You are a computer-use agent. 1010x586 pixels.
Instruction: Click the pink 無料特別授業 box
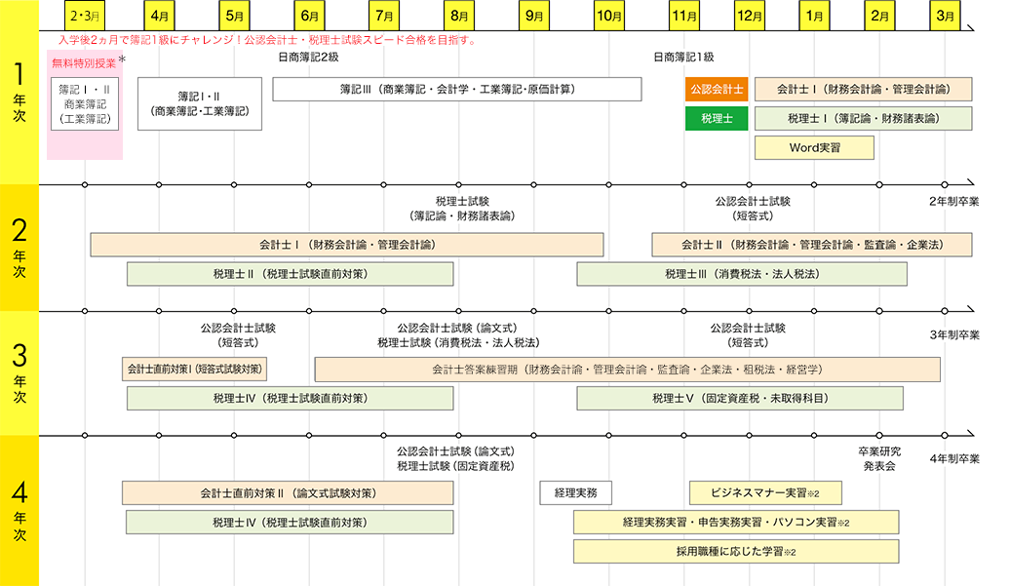85,105
